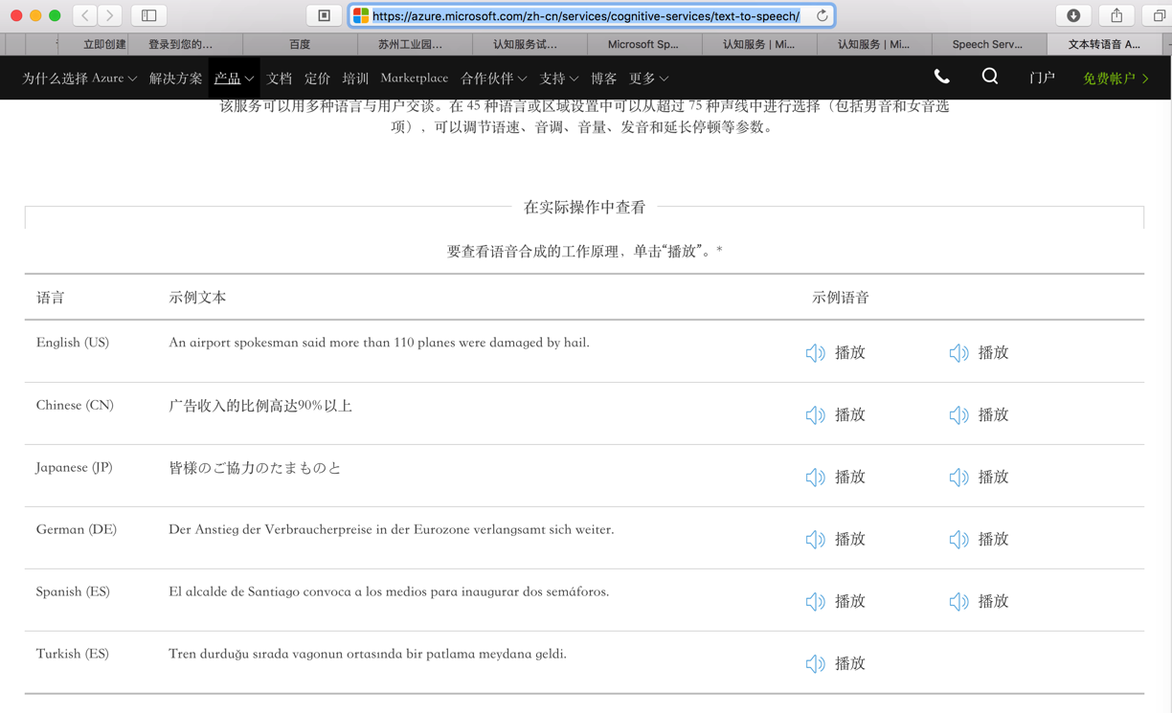Play second Chinese (CN) sample voice

[979, 414]
